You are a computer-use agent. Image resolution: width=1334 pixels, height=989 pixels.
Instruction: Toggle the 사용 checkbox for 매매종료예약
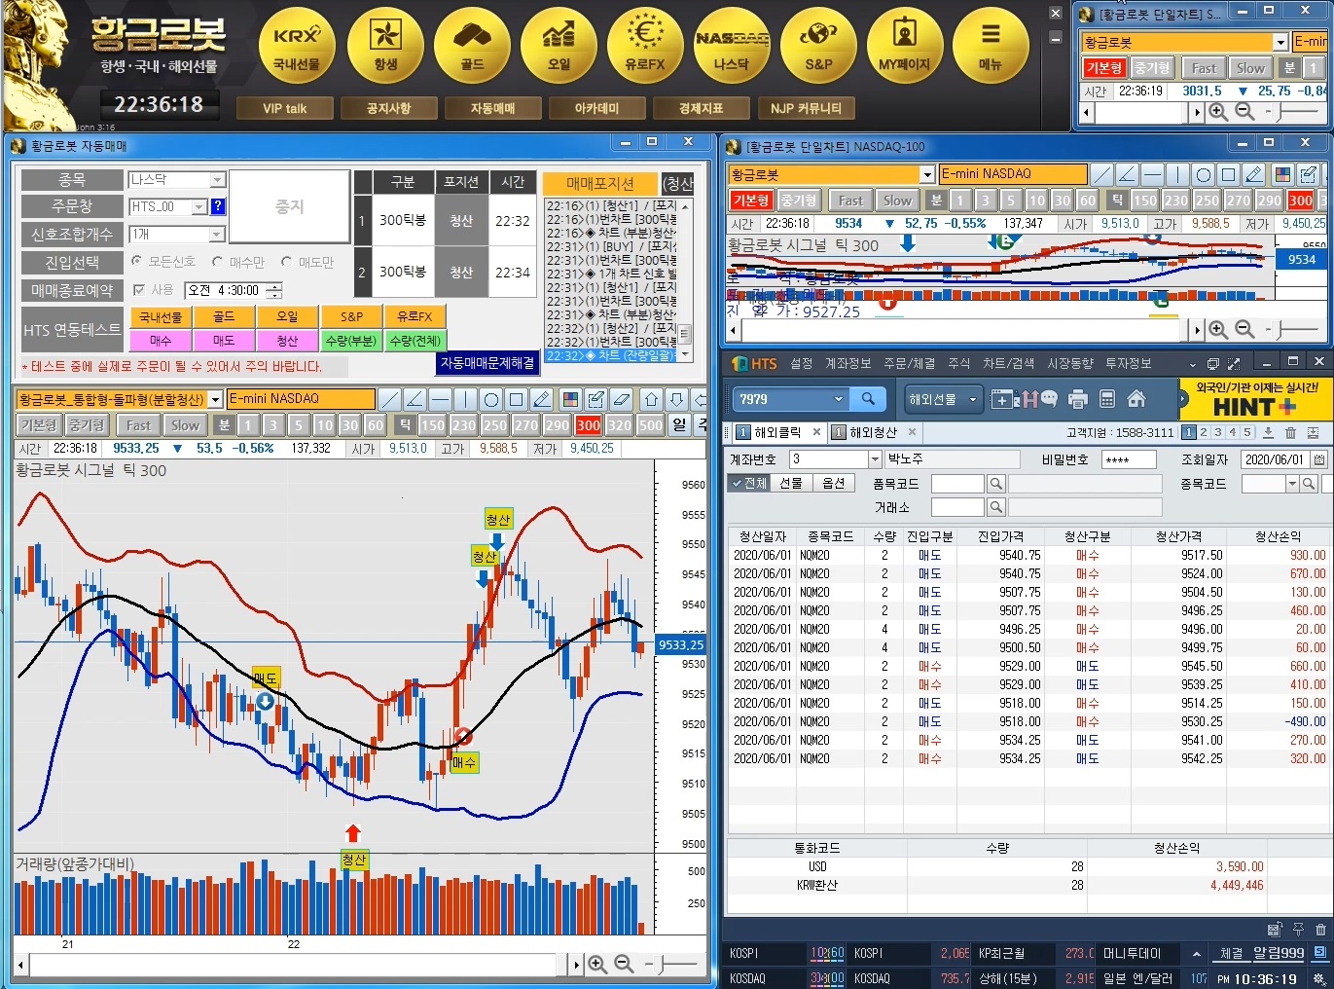(138, 290)
